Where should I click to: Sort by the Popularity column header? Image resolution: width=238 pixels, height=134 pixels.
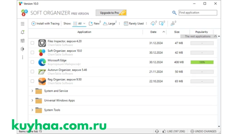tap(202, 32)
